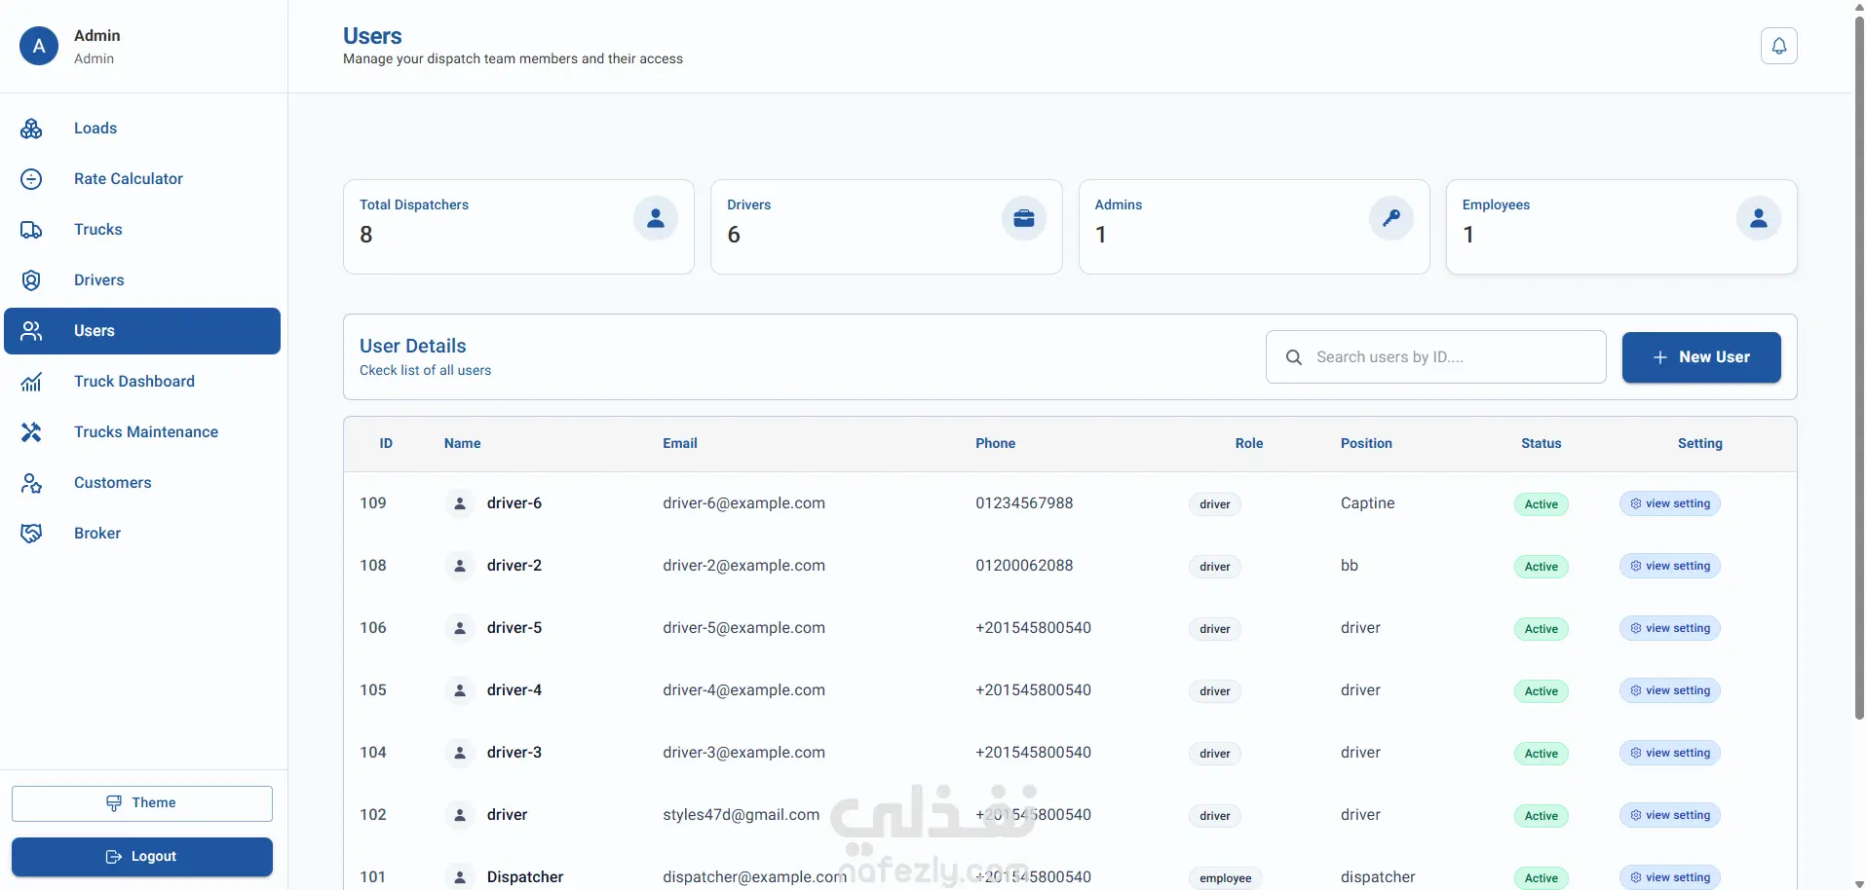Click email driver-6@example.com
Screen dimensions: 1866x890
[743, 503]
